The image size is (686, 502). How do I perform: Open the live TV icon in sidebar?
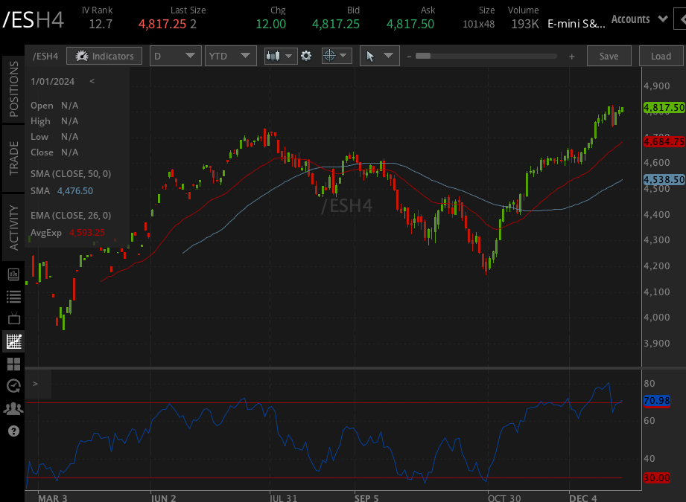(x=13, y=318)
